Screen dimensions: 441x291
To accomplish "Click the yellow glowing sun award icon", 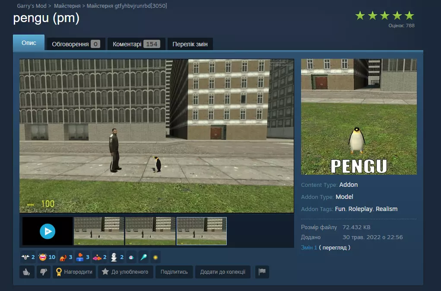I will click(x=155, y=257).
